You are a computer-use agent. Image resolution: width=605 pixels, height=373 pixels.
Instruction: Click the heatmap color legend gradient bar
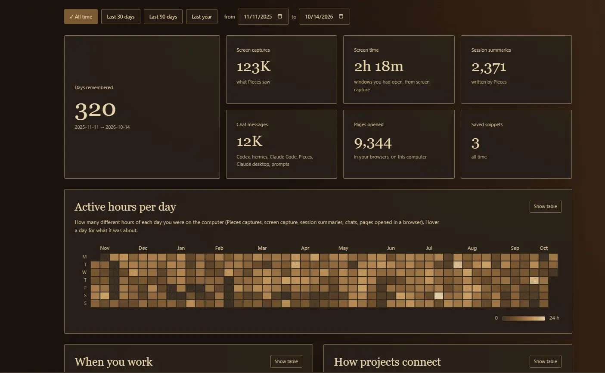pos(524,318)
